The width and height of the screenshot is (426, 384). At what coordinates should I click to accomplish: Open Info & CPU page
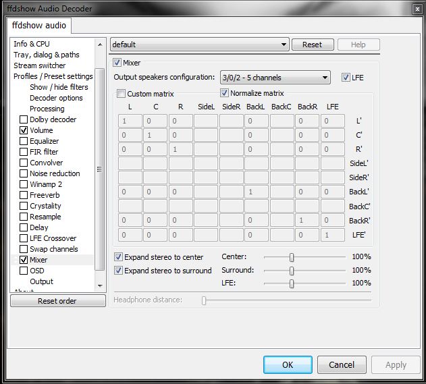32,44
